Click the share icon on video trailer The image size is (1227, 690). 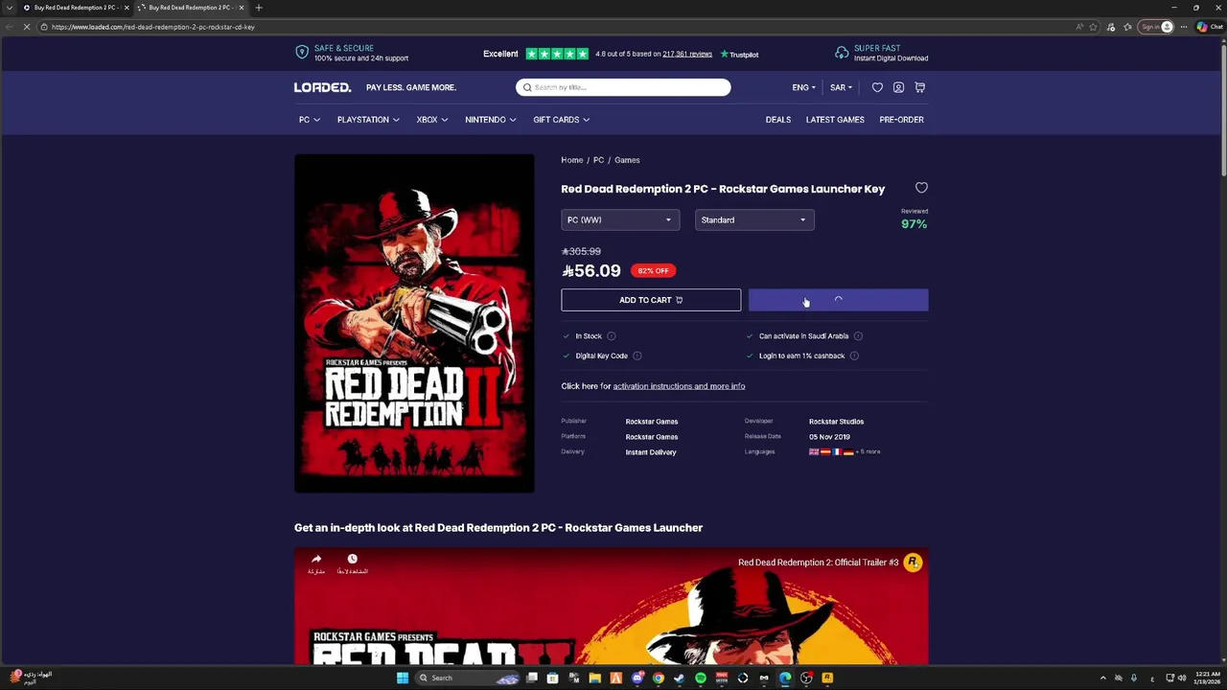click(316, 560)
